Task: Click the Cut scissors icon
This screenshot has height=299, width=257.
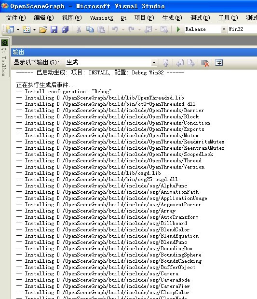Action: point(79,29)
